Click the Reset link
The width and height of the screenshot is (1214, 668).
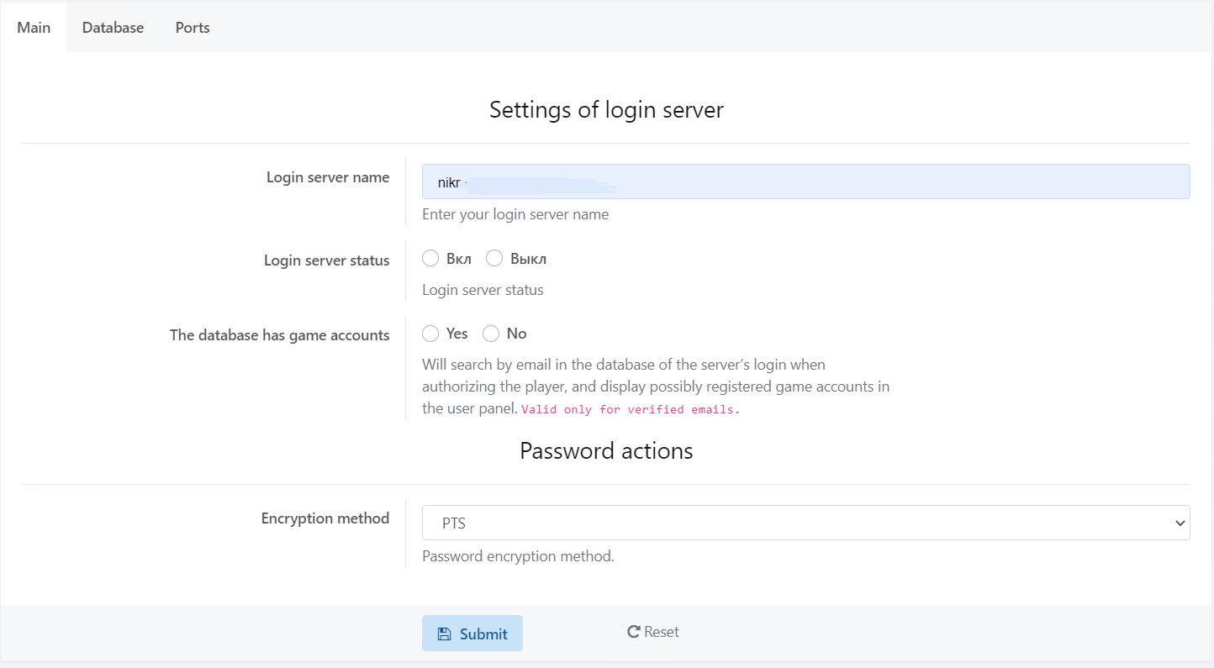pos(661,632)
